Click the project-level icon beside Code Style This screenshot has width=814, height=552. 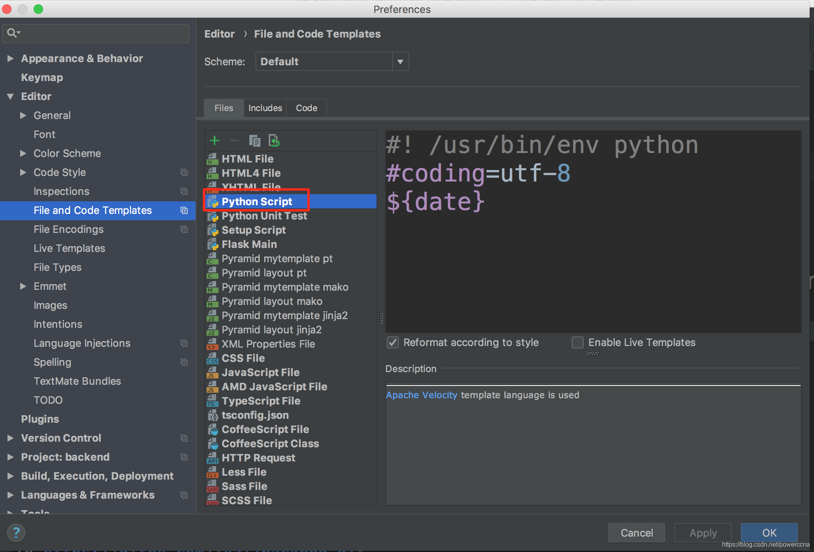pos(184,172)
